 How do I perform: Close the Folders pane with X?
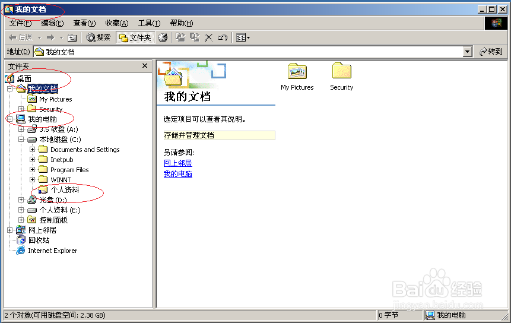(x=145, y=66)
